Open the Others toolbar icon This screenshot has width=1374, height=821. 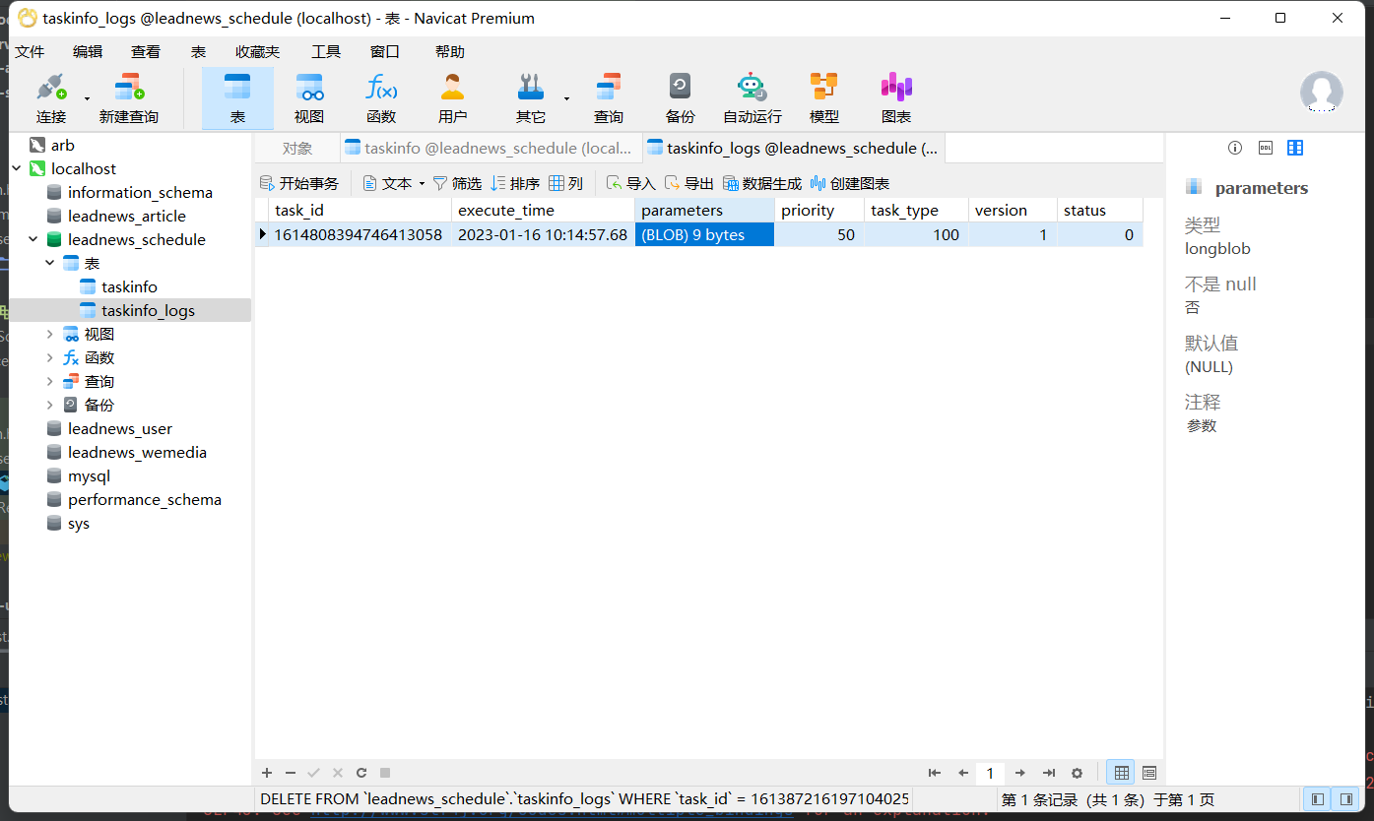pyautogui.click(x=531, y=97)
